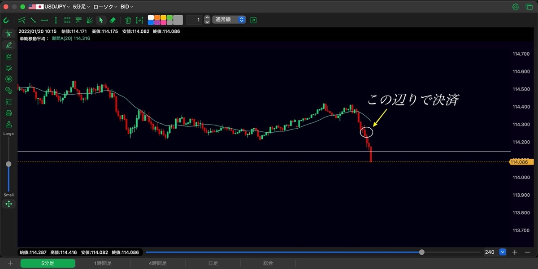Open the settings gear icon
This screenshot has width=538, height=269.
(x=516, y=7)
